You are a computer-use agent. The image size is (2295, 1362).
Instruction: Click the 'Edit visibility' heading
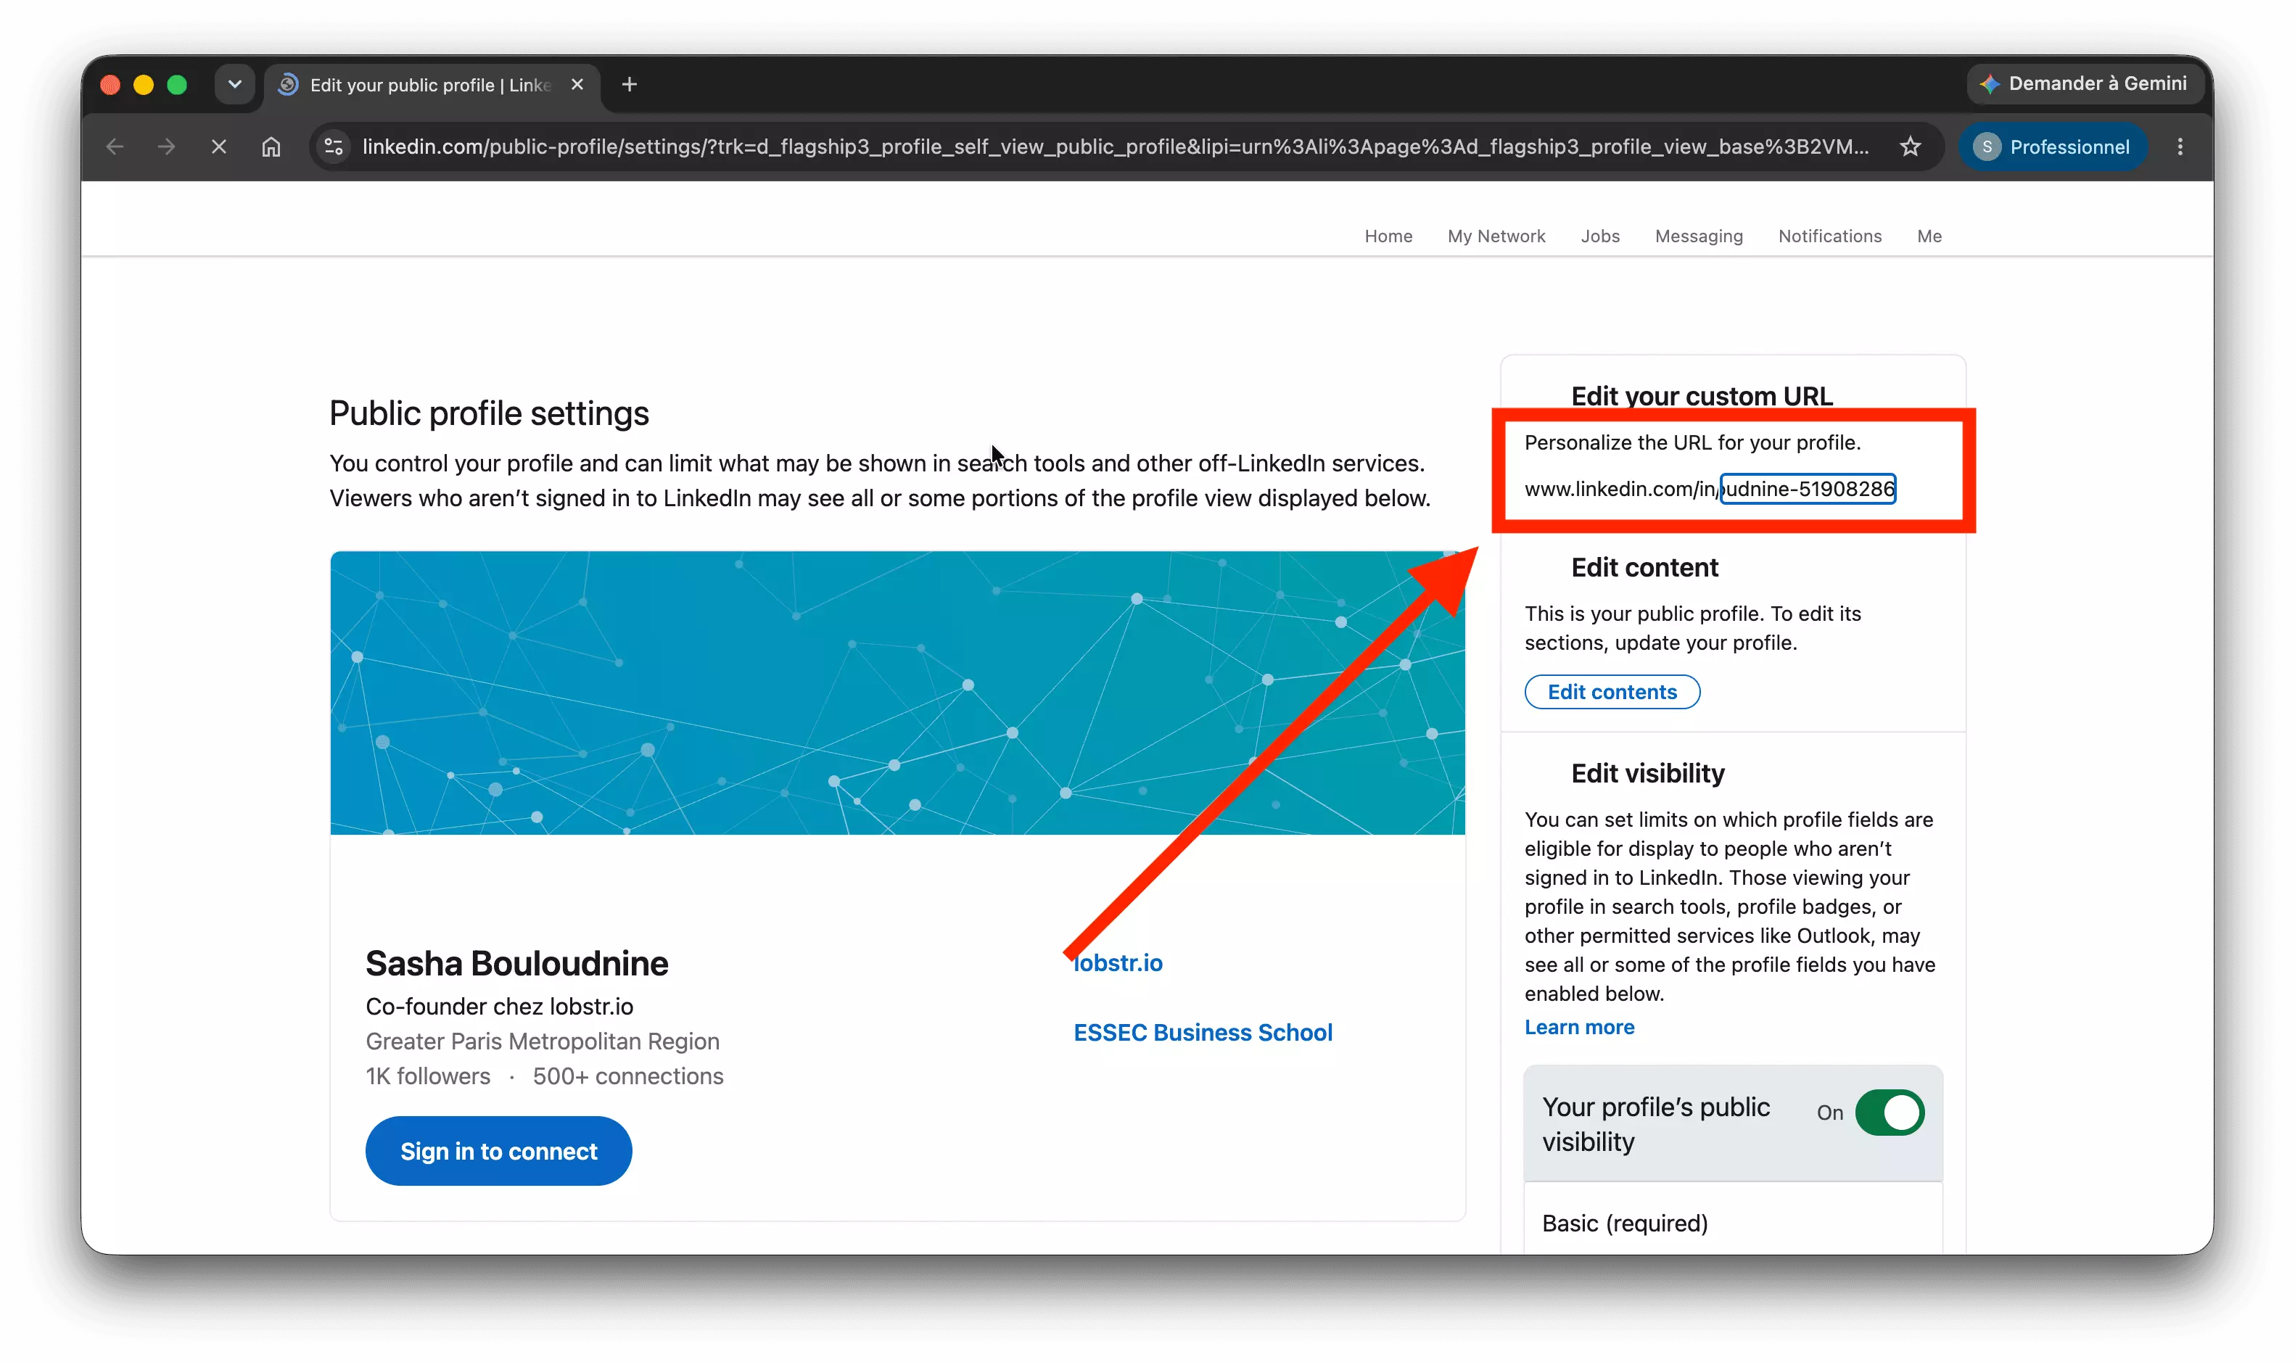[1647, 774]
